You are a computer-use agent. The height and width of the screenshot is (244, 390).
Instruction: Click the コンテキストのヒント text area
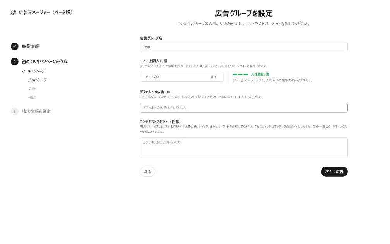pyautogui.click(x=243, y=148)
